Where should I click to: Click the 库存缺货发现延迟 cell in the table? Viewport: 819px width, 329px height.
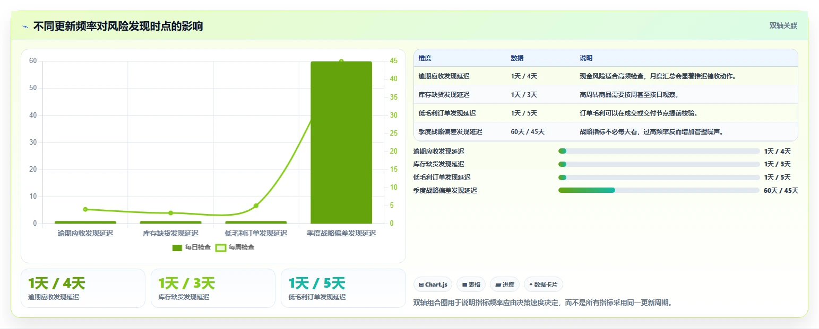click(444, 95)
